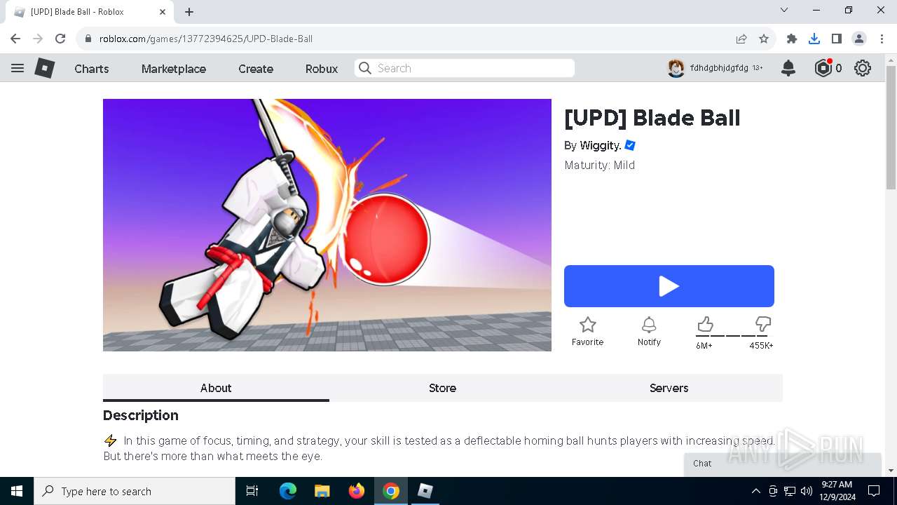Open Chrome three-dot menu
This screenshot has height=505, width=897.
point(881,39)
